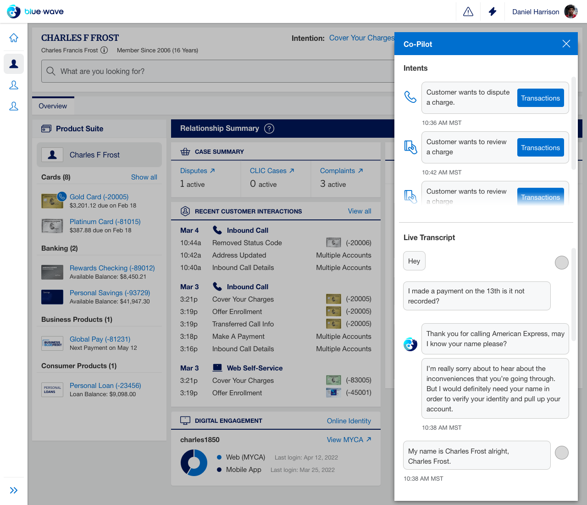Click the Product Suite card icon
Screen dimensions: 587x505
[46, 129]
